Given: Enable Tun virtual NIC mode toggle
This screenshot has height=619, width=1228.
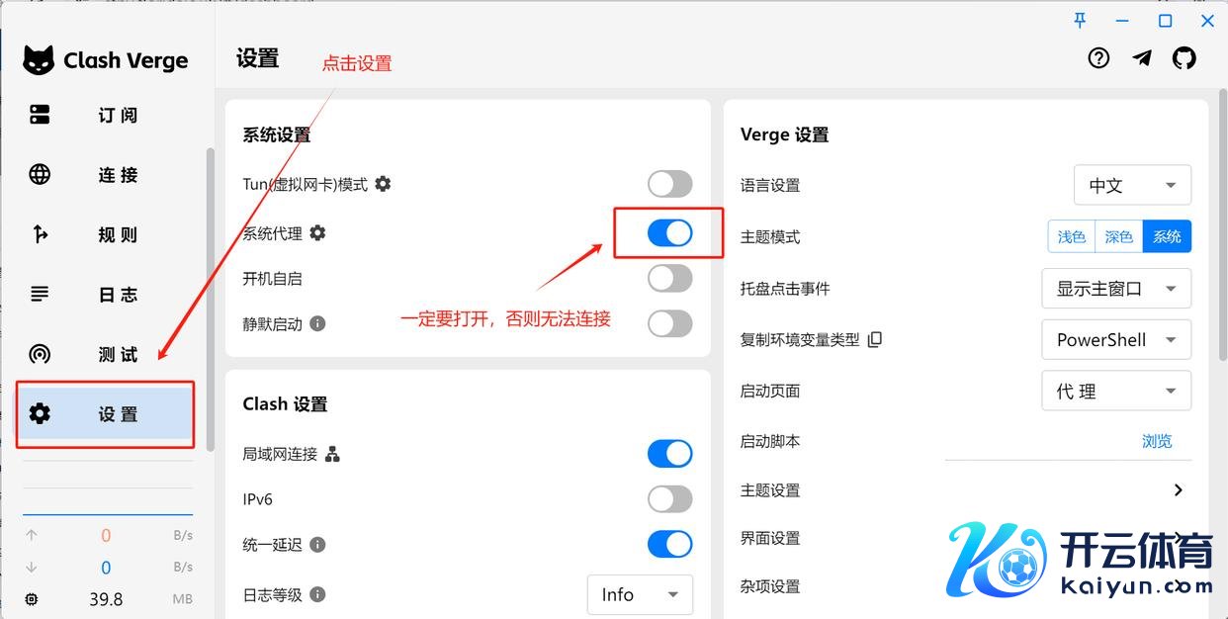Looking at the screenshot, I should [x=669, y=184].
